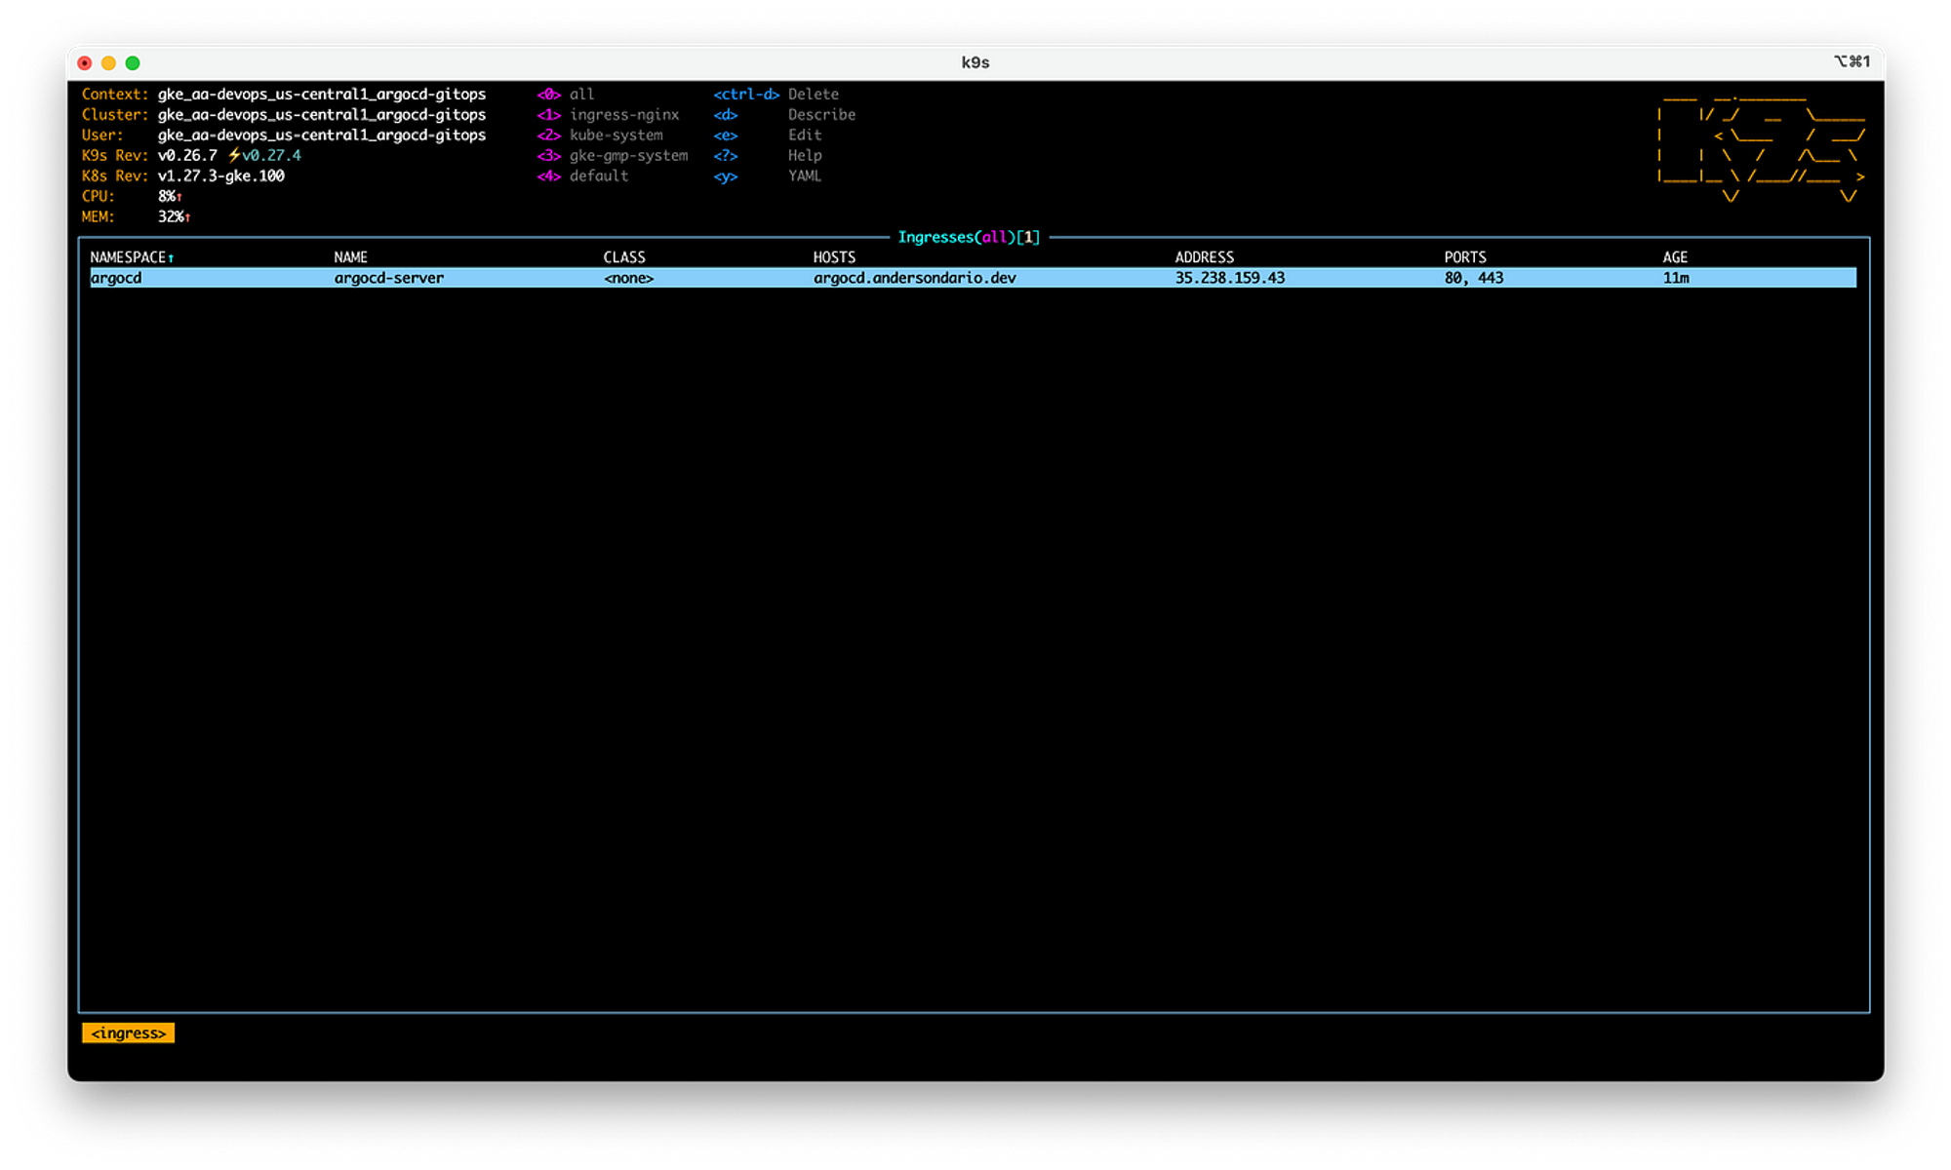Click the Cluster value line
The height and width of the screenshot is (1170, 1951).
pyautogui.click(x=322, y=115)
